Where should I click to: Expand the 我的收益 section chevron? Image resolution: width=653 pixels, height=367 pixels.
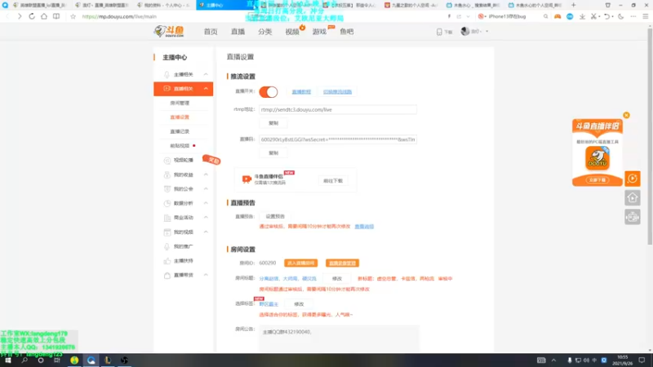tap(206, 175)
